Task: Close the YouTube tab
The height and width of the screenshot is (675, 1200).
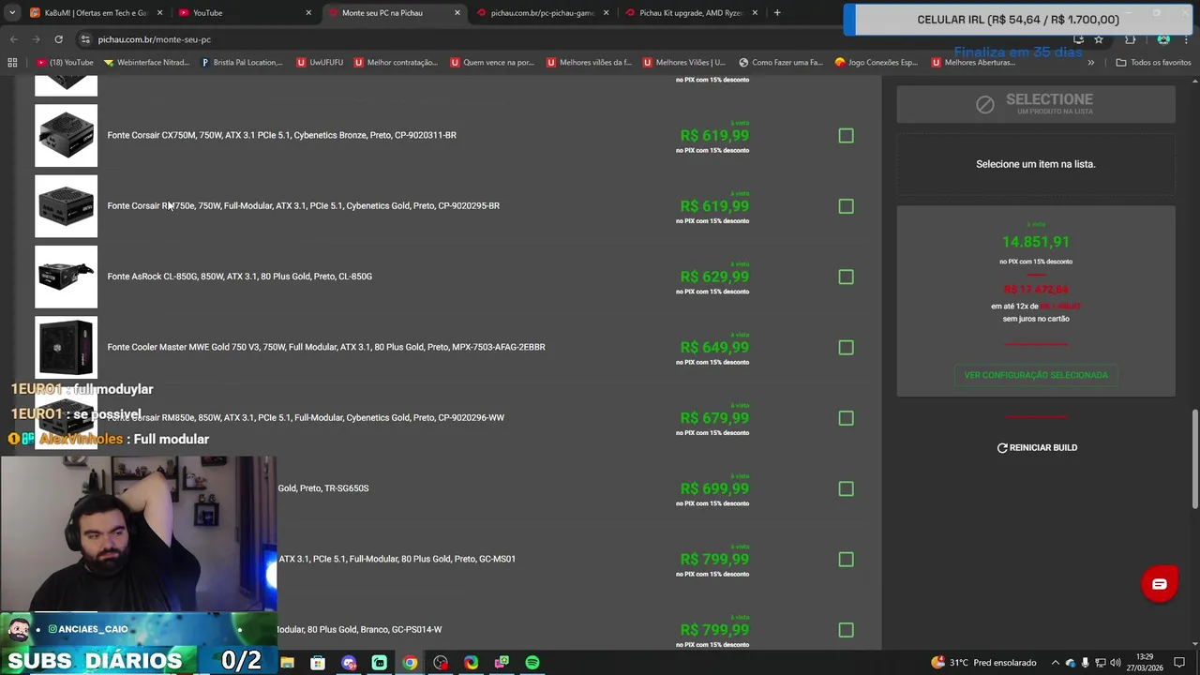Action: point(308,13)
